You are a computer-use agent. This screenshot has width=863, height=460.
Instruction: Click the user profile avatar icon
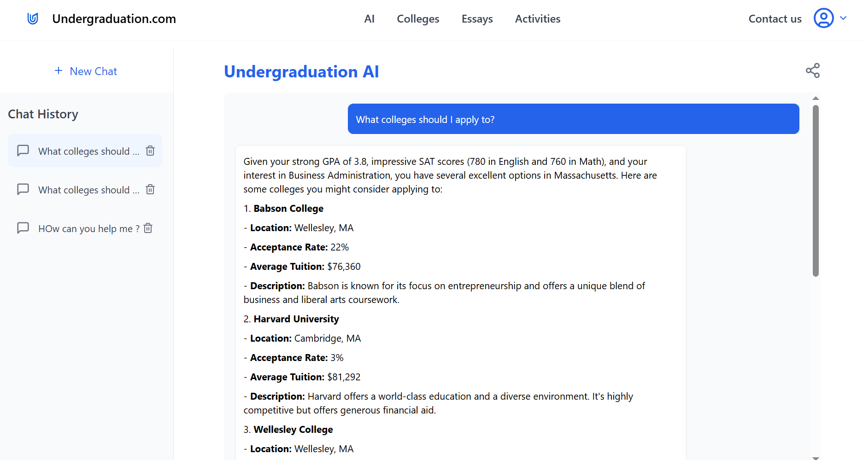pos(823,18)
